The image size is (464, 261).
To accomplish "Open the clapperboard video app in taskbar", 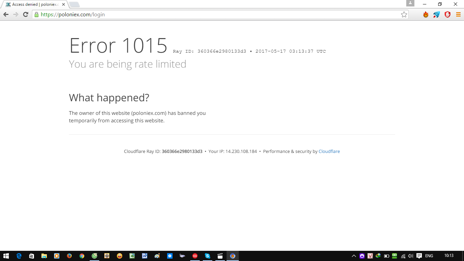I will click(220, 256).
